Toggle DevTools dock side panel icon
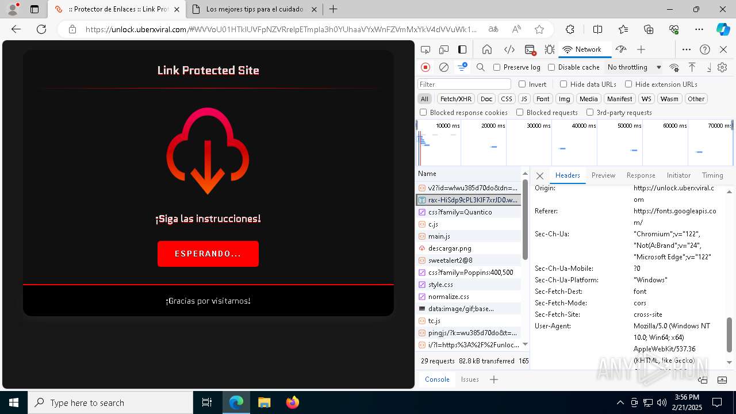Viewport: 736px width, 414px height. tap(462, 49)
